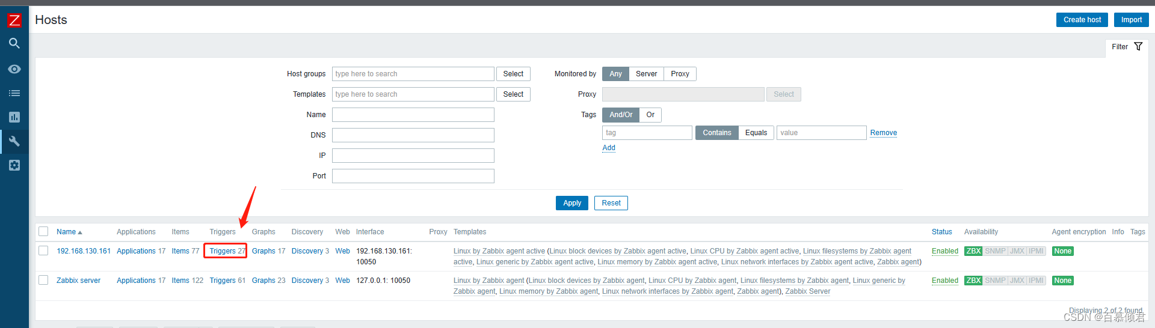Click the tag name field

(647, 133)
